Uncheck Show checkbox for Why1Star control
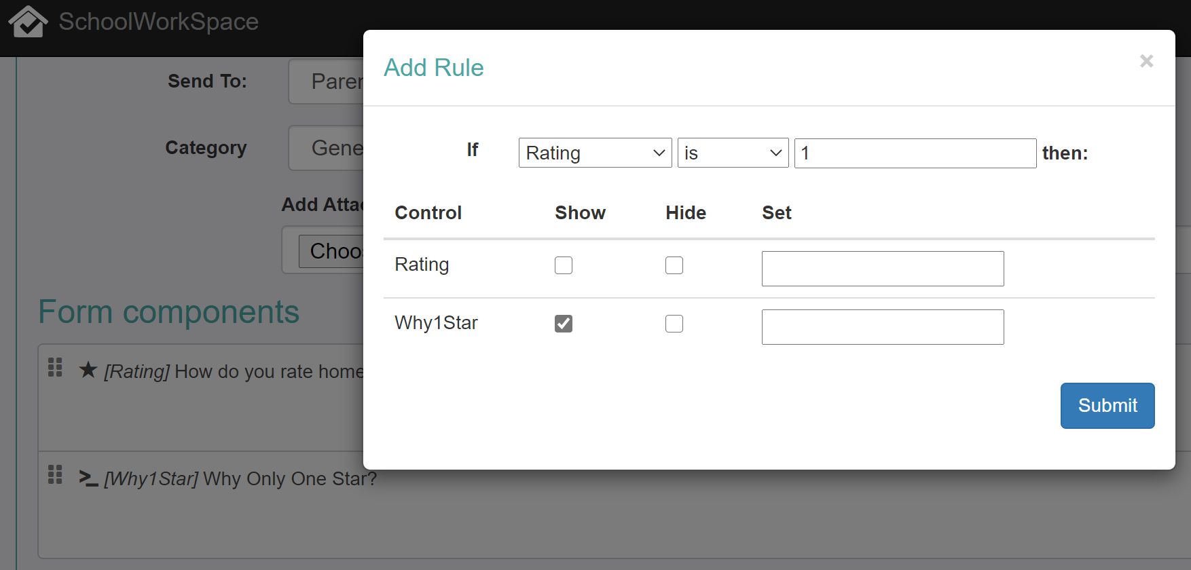 tap(564, 324)
